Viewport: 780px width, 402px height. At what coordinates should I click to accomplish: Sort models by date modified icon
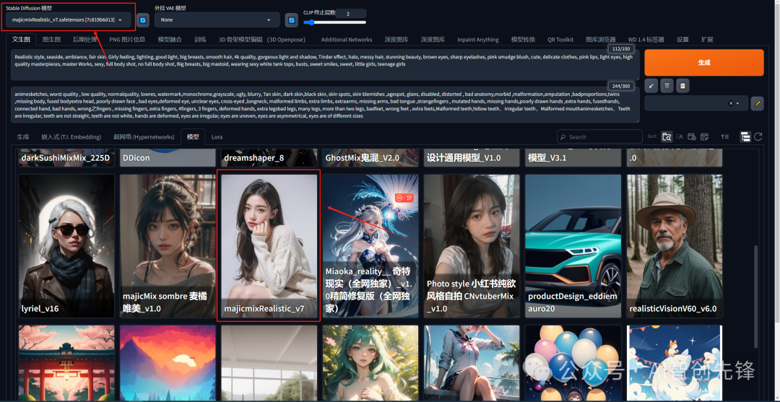point(704,136)
